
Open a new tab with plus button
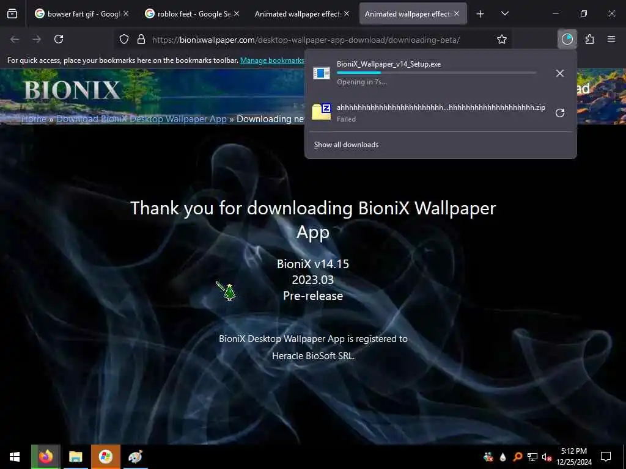481,14
